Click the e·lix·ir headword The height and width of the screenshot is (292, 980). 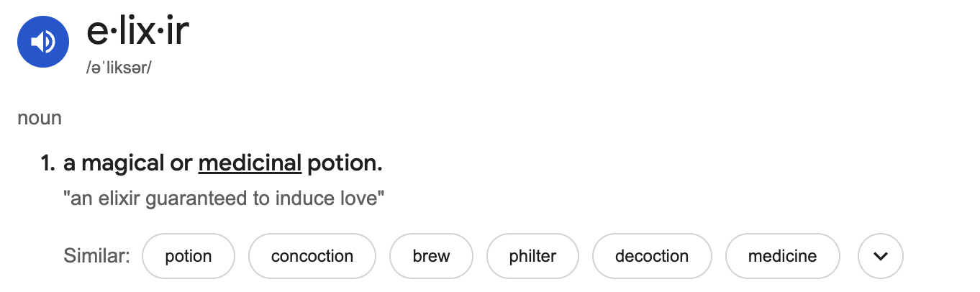coord(138,32)
